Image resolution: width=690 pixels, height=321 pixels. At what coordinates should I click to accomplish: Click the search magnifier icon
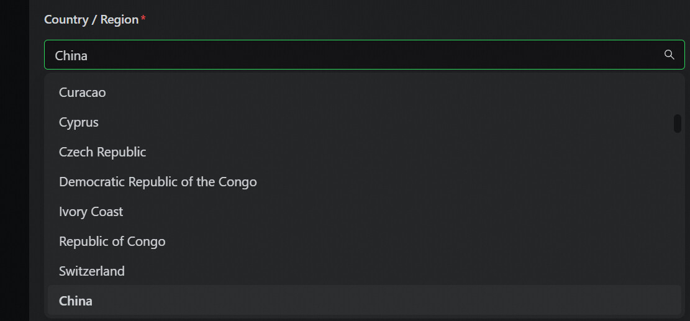pos(669,55)
